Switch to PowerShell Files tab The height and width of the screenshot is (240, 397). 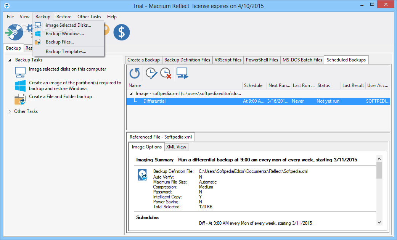(262, 60)
